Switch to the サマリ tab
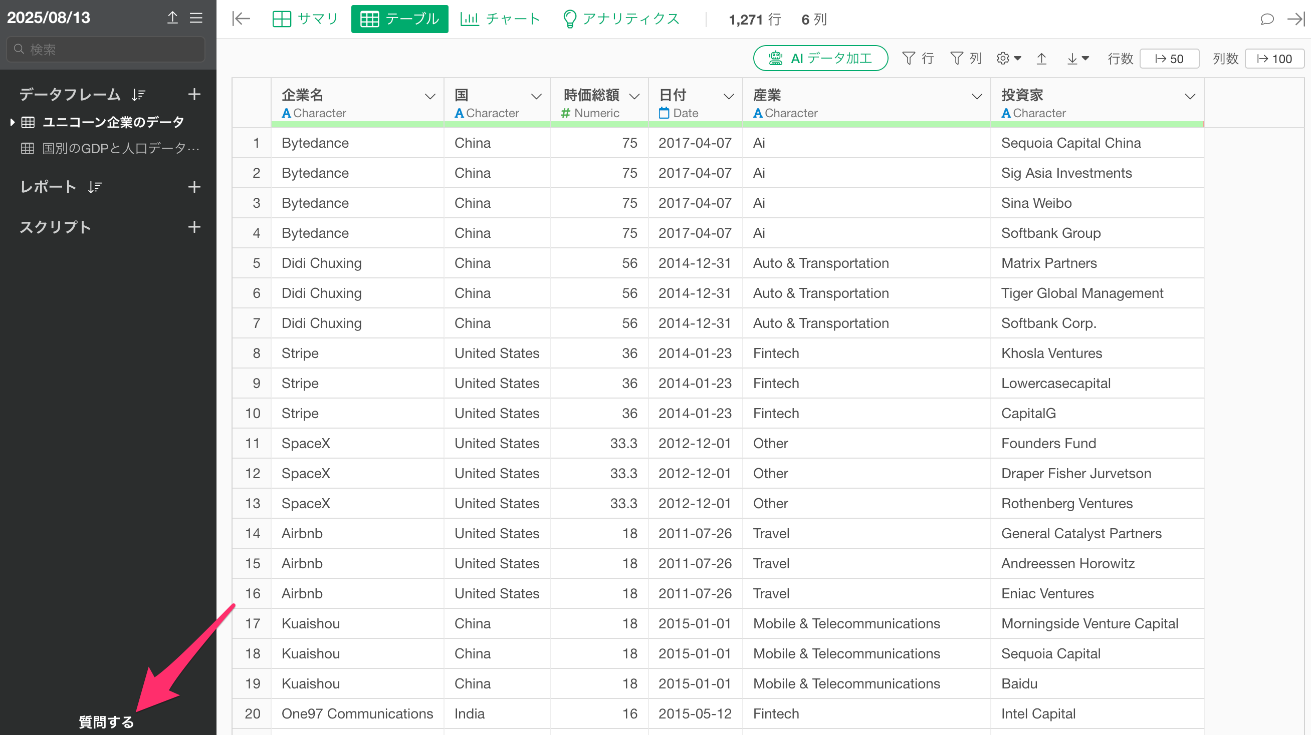The height and width of the screenshot is (735, 1311). click(x=305, y=19)
